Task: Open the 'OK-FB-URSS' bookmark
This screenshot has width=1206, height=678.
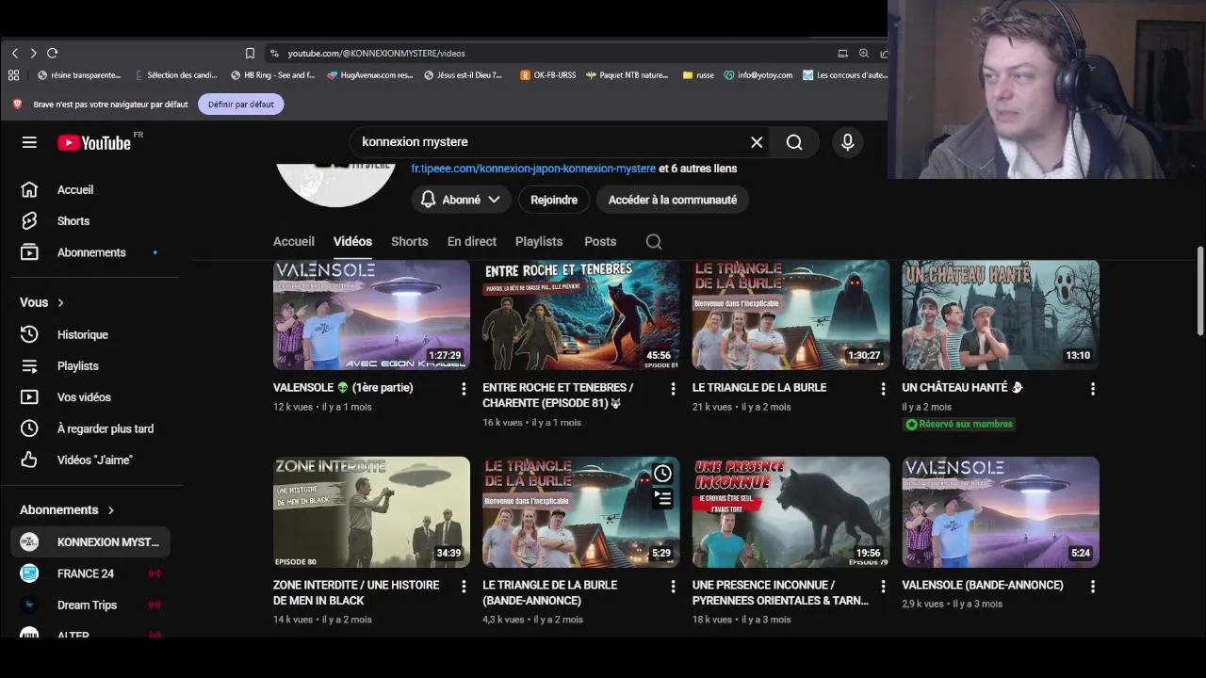Action: (547, 75)
